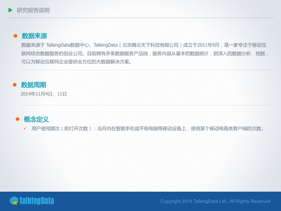Click the green triangle beside 研究报告说明
The height and width of the screenshot is (211, 281).
tap(11, 10)
